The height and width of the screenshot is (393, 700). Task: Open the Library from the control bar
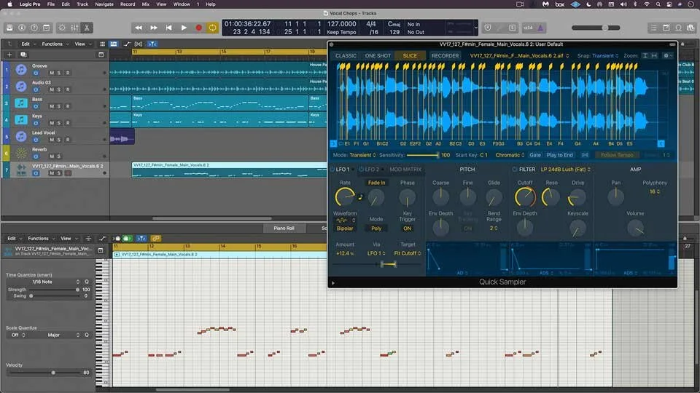(9, 28)
